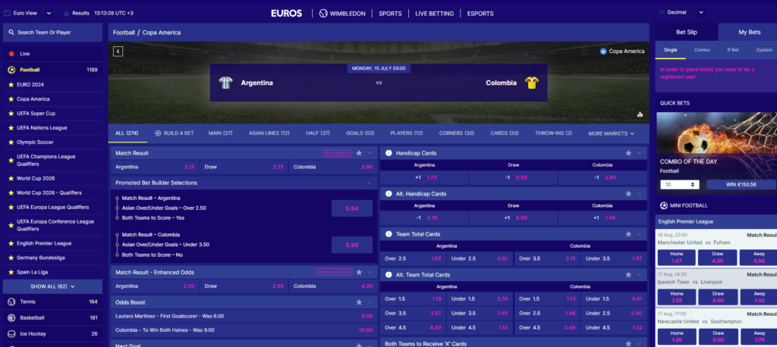Select Over 2.5 Argentina cards 1.65
Viewport: 777px width, 347px height.
[x=413, y=258]
